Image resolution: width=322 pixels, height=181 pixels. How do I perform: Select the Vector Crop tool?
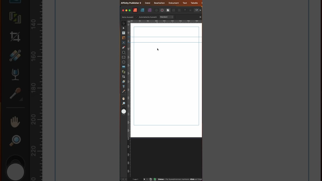click(x=124, y=77)
